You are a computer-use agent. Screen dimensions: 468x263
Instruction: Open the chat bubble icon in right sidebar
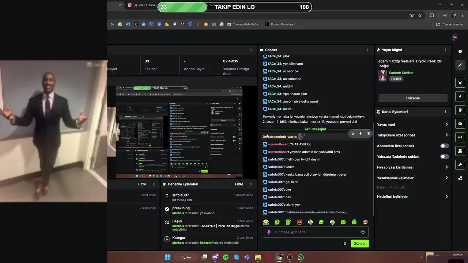click(x=460, y=124)
